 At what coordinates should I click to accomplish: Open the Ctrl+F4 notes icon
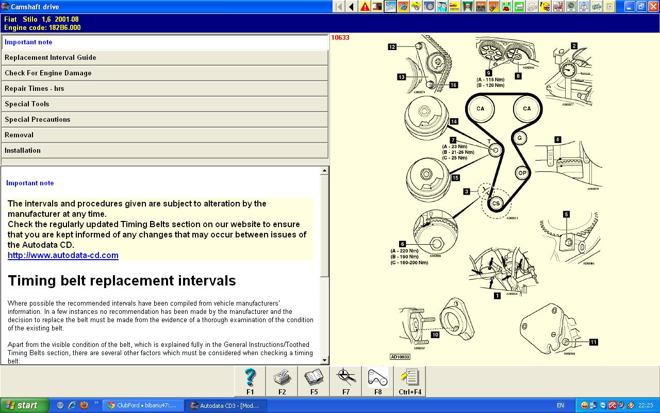410,381
